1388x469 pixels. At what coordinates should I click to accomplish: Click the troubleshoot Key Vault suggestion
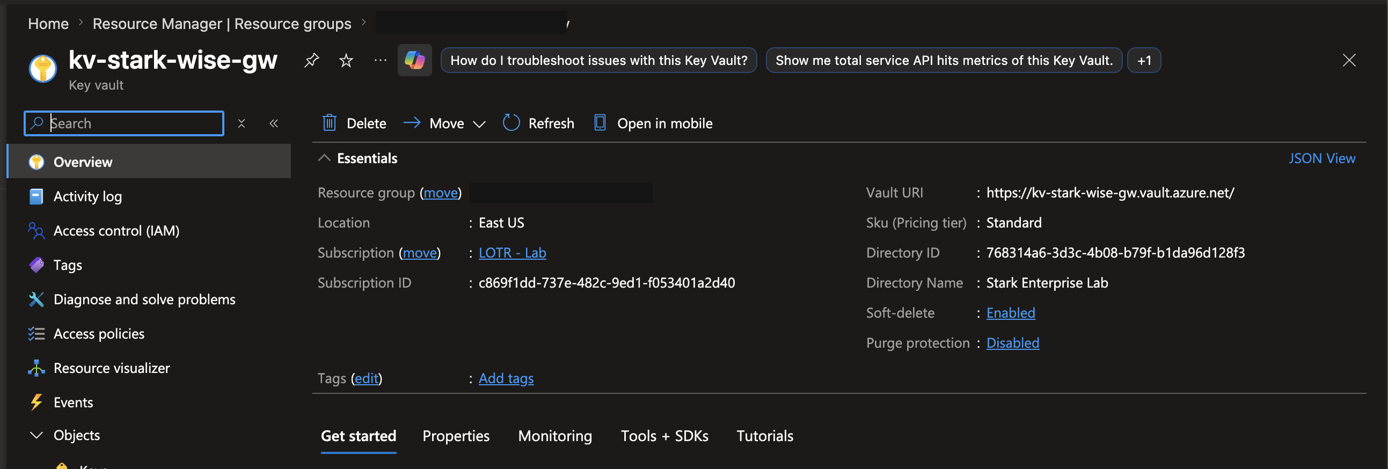click(598, 60)
